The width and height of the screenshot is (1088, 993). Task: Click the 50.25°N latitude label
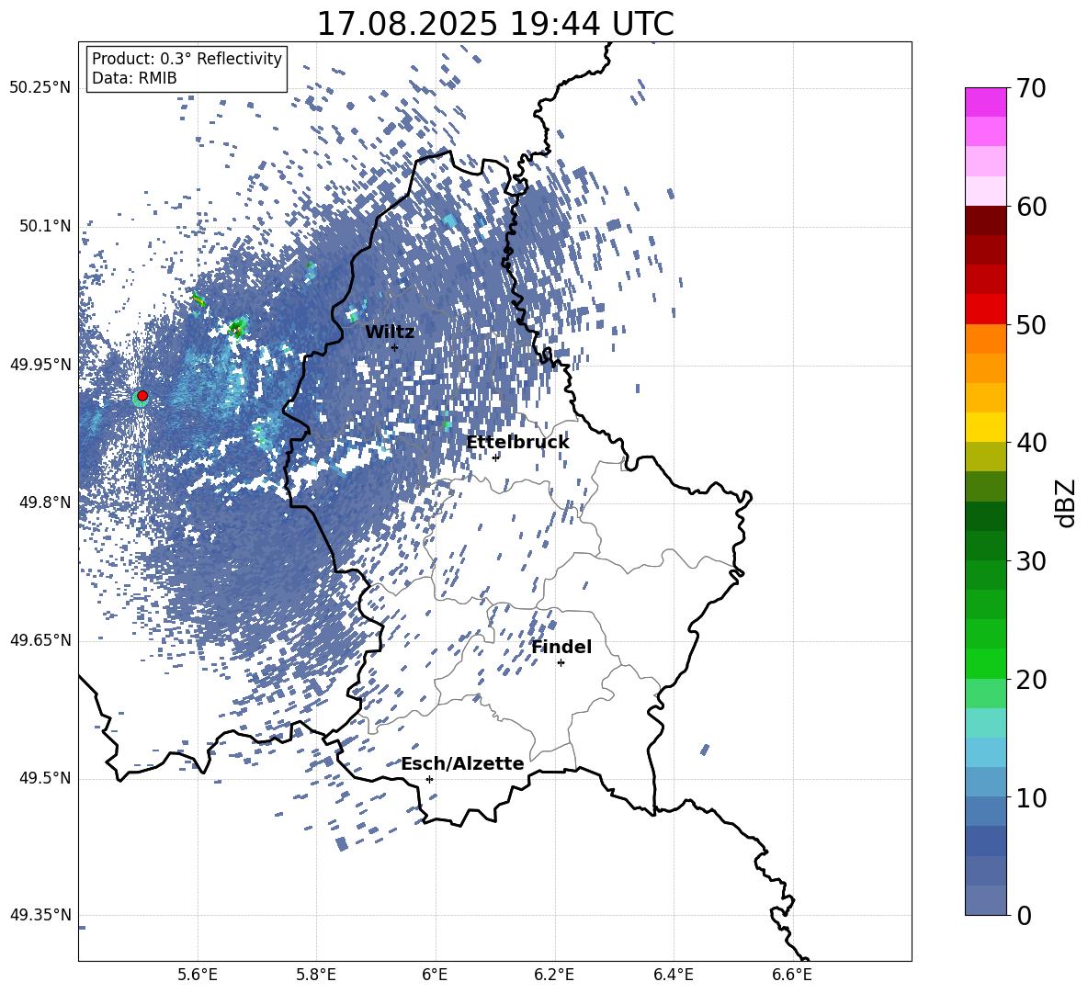tap(41, 88)
